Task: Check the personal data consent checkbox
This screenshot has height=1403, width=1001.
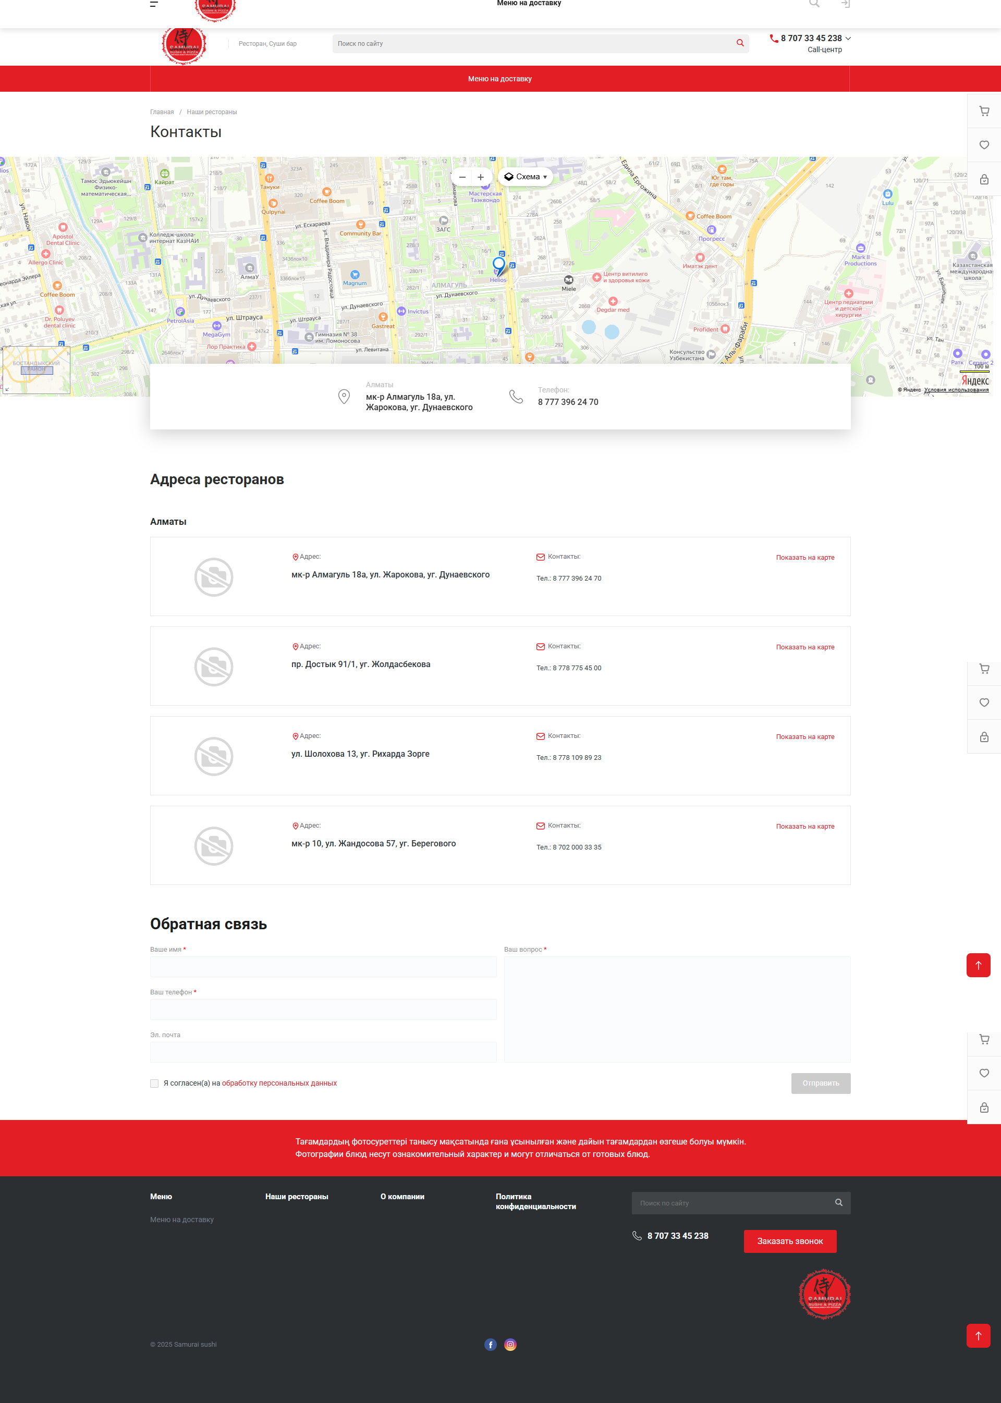Action: tap(154, 1083)
